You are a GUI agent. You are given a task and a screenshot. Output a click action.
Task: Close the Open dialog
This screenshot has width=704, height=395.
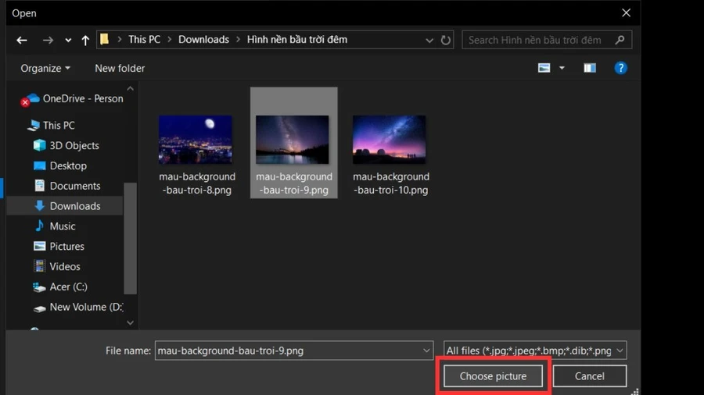(626, 13)
